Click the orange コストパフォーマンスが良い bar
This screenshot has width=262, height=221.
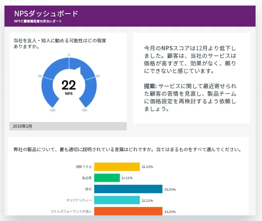pos(128,211)
